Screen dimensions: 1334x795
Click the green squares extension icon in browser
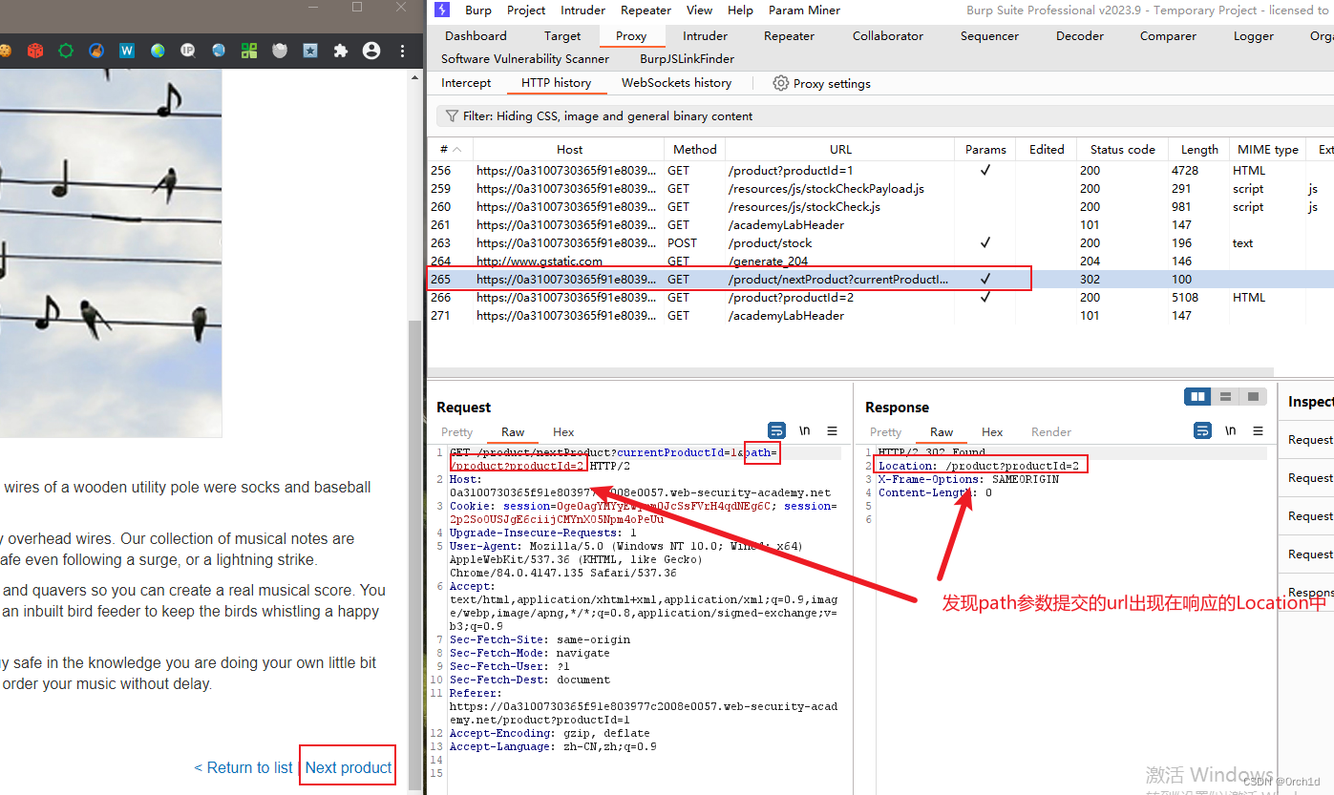tap(249, 51)
